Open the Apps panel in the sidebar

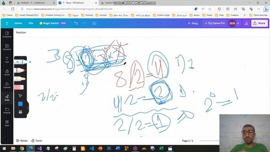7,123
